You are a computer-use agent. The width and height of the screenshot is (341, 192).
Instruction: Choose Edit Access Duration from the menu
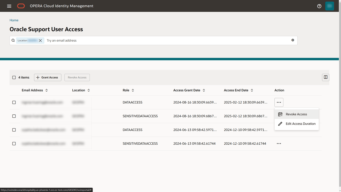pyautogui.click(x=297, y=124)
